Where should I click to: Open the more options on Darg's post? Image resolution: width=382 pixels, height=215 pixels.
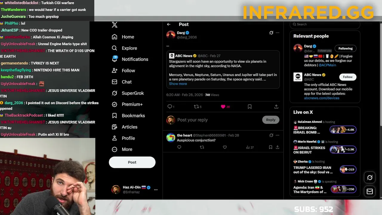click(x=278, y=33)
